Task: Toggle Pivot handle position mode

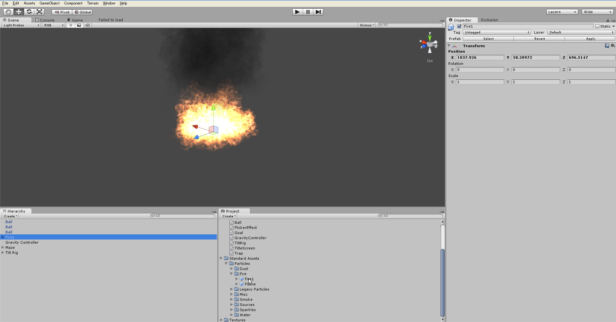Action: coord(62,12)
